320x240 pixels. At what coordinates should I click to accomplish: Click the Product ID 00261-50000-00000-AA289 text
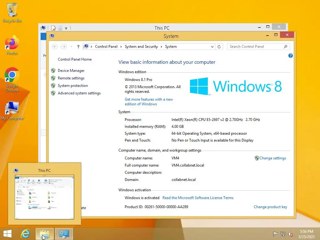[156, 207]
